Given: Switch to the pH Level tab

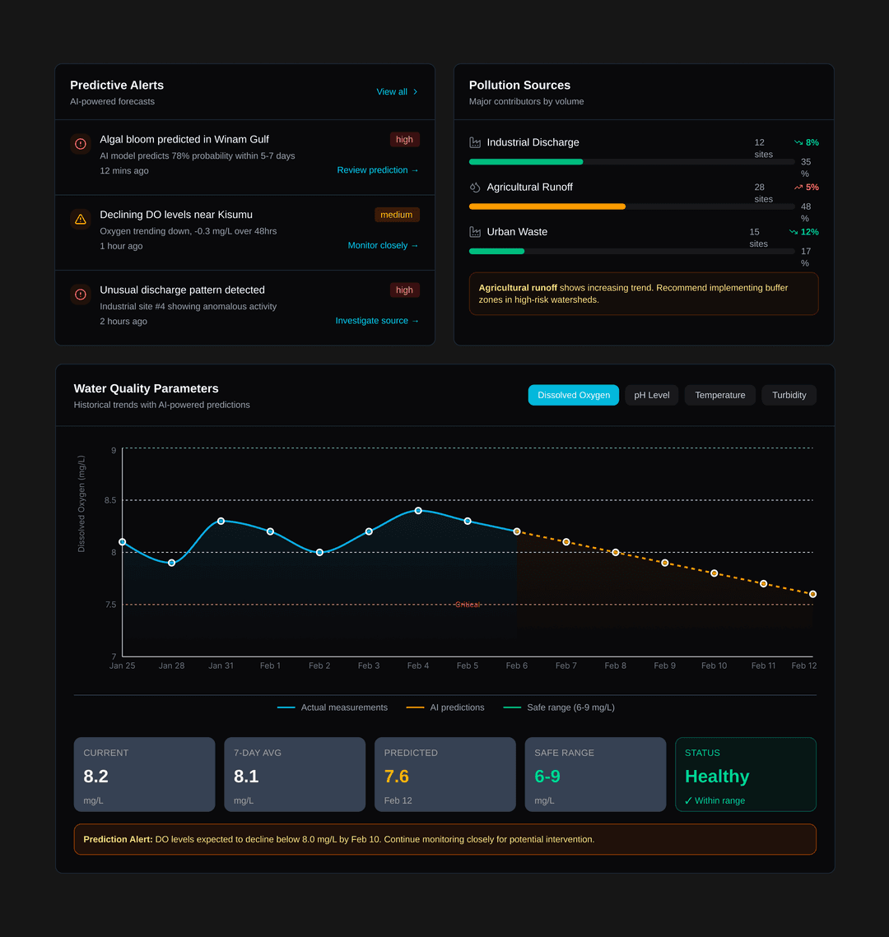Looking at the screenshot, I should pos(651,395).
